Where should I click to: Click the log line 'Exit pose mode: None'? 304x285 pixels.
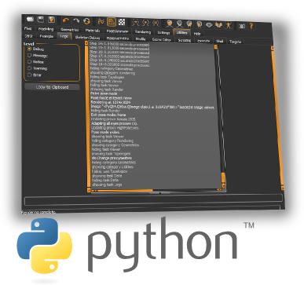pyautogui.click(x=108, y=115)
